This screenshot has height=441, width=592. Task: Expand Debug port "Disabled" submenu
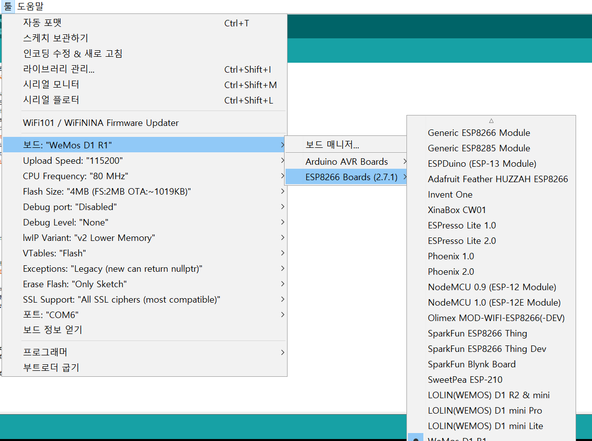(x=145, y=207)
